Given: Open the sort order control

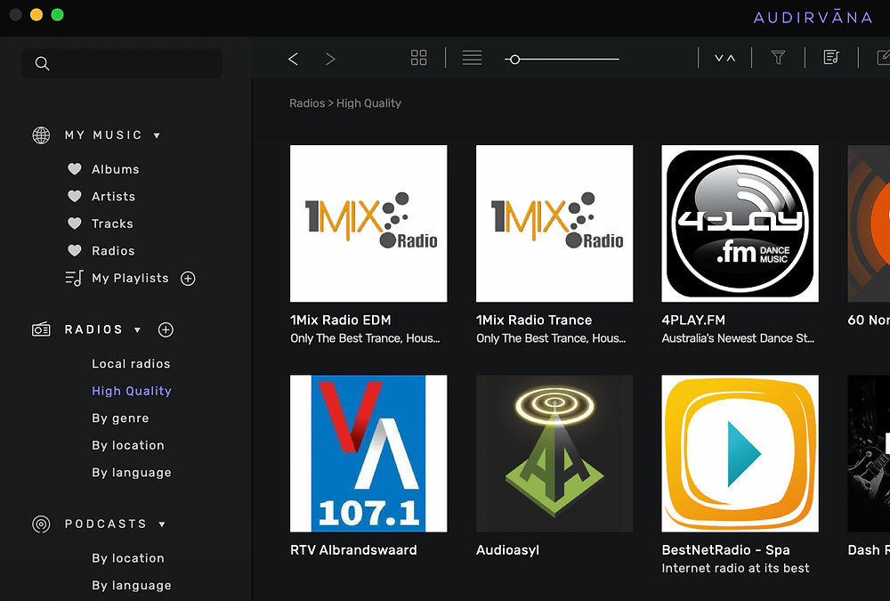Looking at the screenshot, I should click(724, 58).
